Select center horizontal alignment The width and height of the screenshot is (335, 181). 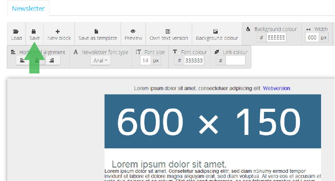click(37, 60)
